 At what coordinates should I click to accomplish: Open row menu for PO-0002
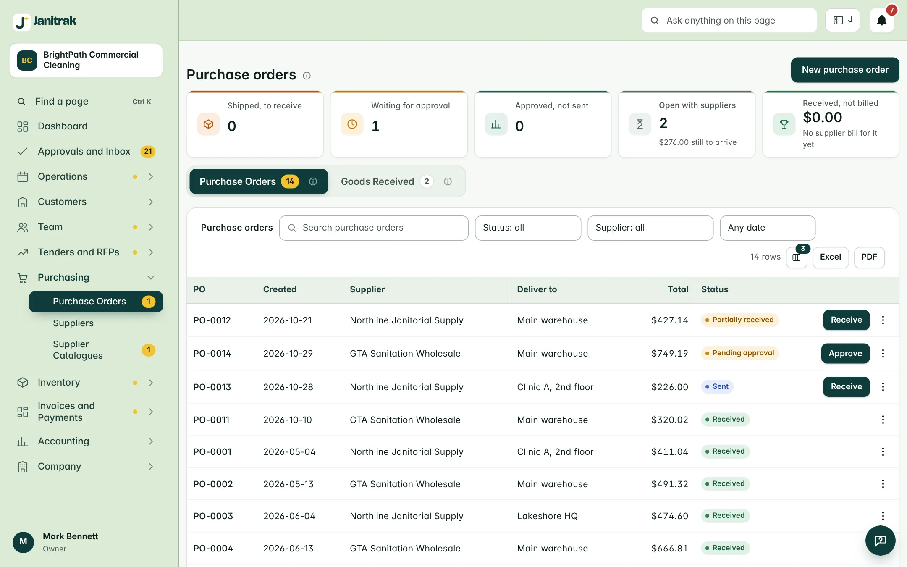pyautogui.click(x=883, y=484)
